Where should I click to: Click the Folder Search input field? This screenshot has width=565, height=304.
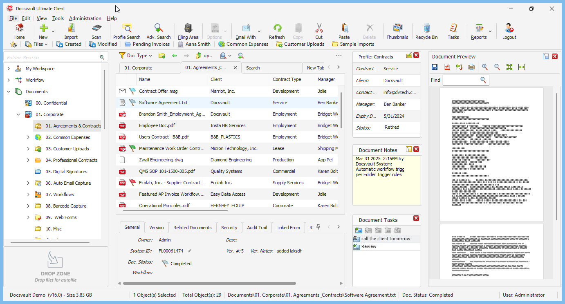coord(51,58)
